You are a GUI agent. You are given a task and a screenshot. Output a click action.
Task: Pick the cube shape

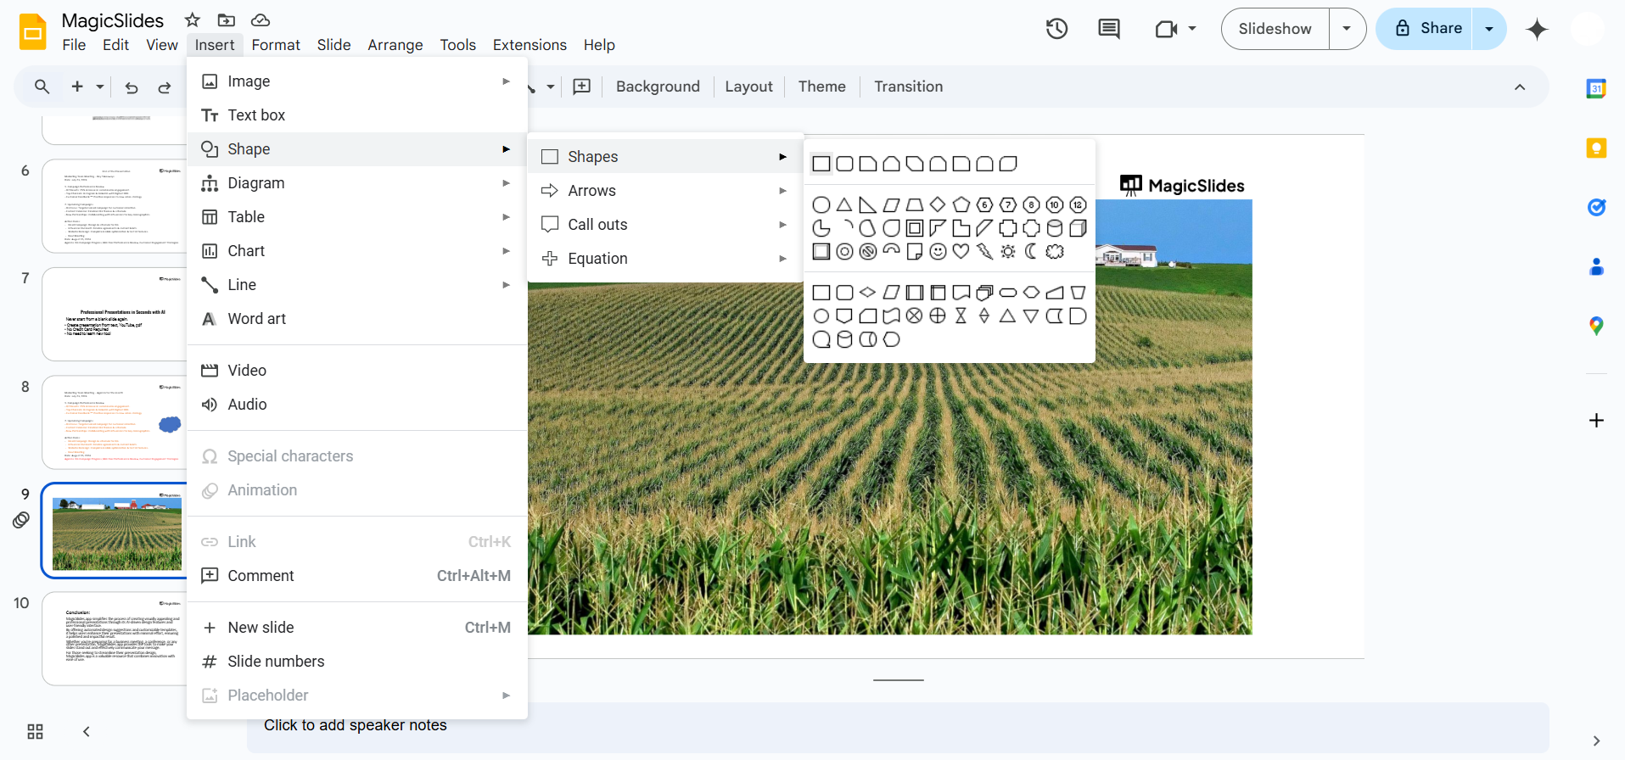point(1078,228)
